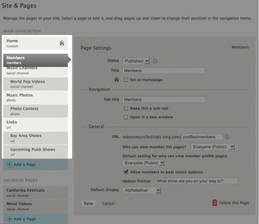Select World Pop Videos sub-page
Image resolution: width=259 pixels, height=224 pixels.
[35, 84]
